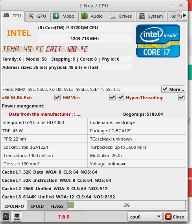This screenshot has height=224, width=192.
Task: Click the Multiplier: 26.0x cell
Action: [137, 156]
